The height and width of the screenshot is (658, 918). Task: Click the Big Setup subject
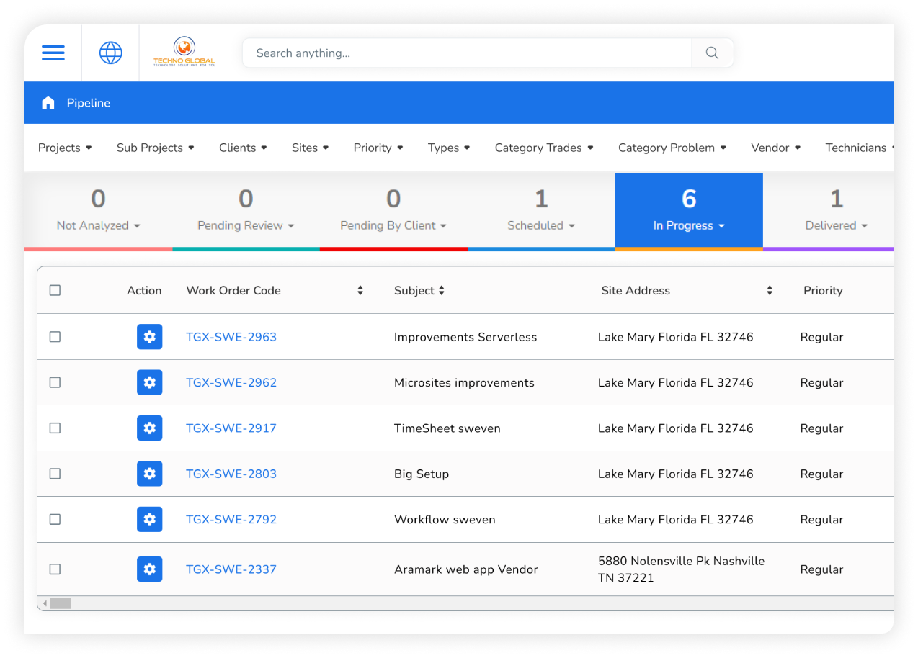tap(422, 474)
